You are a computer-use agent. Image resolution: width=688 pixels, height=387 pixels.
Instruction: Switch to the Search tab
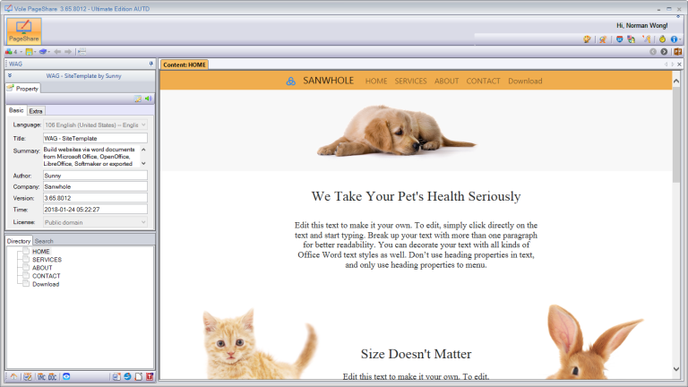click(44, 241)
